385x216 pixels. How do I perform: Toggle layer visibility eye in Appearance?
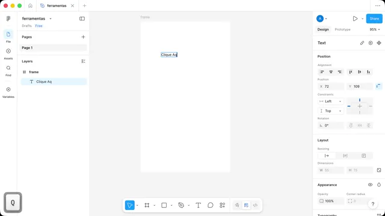(370, 185)
